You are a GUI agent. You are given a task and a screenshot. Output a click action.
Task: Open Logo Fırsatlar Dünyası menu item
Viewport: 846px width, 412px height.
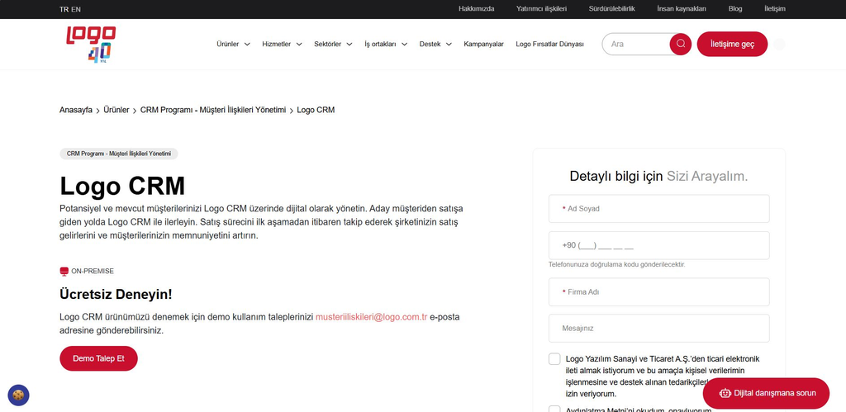click(x=549, y=45)
